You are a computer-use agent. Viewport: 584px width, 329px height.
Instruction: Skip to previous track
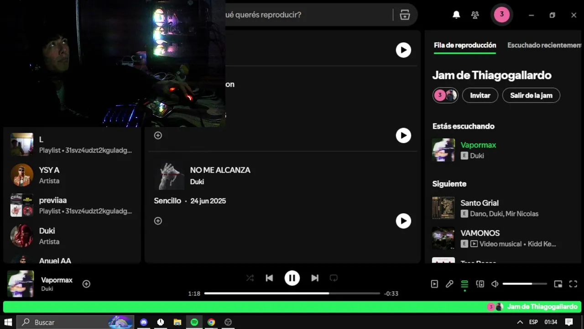pyautogui.click(x=269, y=278)
